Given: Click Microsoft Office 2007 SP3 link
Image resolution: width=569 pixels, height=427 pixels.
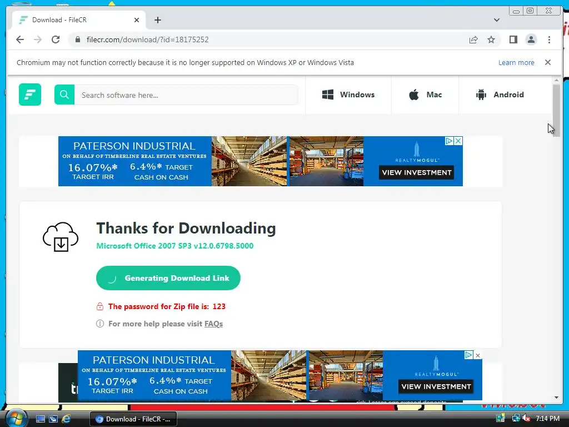Looking at the screenshot, I should tap(175, 246).
